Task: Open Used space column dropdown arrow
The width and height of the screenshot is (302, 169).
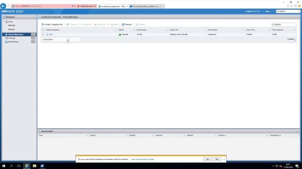Action: pos(167,30)
